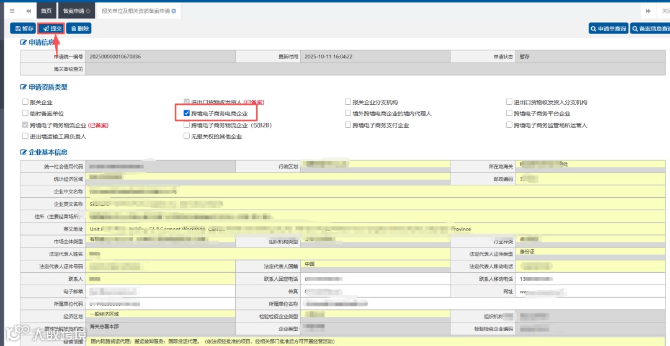Check the 跨境电子商务监管场所运营人 checkbox

click(x=509, y=125)
